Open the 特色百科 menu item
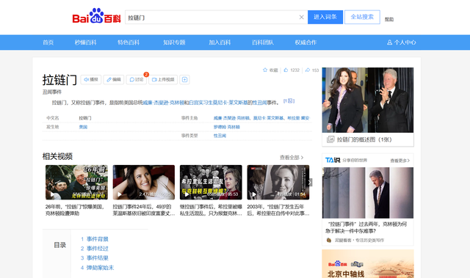Image resolution: width=470 pixels, height=278 pixels. click(x=129, y=43)
